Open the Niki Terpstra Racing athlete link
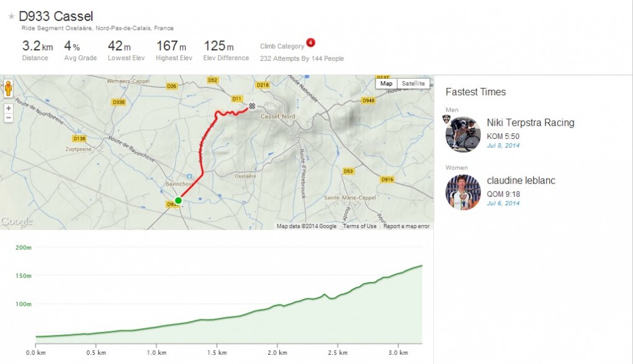 (x=531, y=123)
